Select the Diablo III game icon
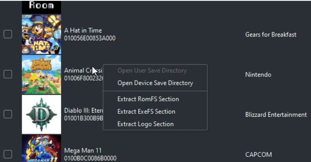Screen dimensions: 311x162 [41, 115]
